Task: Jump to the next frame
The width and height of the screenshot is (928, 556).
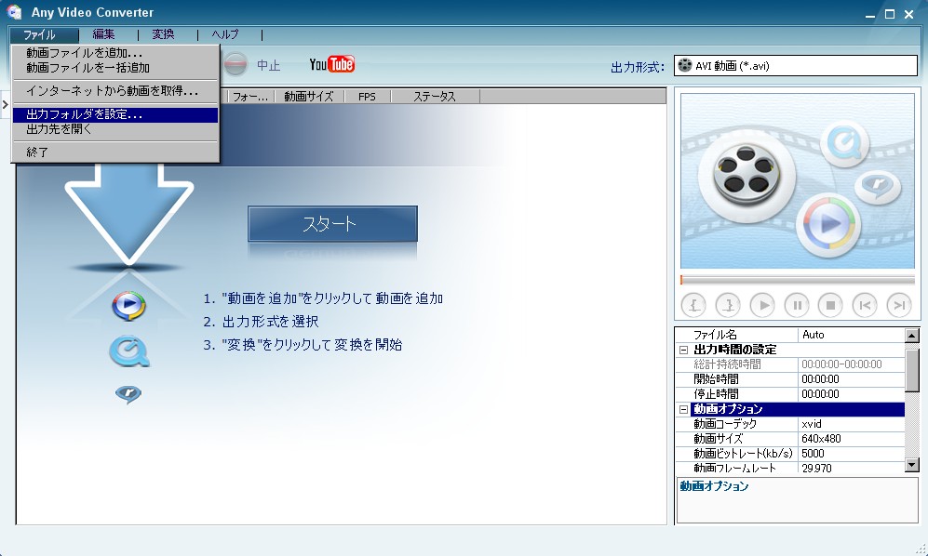Action: click(899, 305)
